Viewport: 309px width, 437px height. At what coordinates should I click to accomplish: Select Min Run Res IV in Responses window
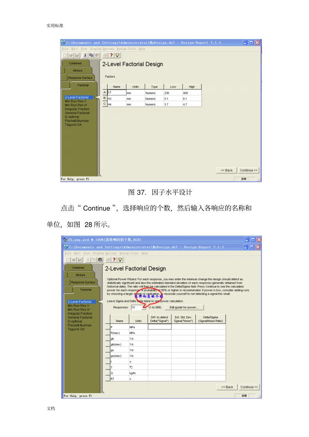79,310
